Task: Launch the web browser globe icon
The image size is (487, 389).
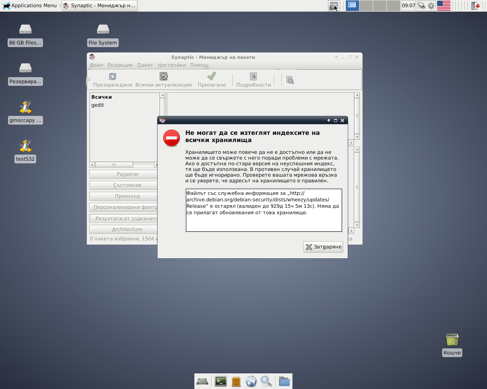Action: coord(251,381)
